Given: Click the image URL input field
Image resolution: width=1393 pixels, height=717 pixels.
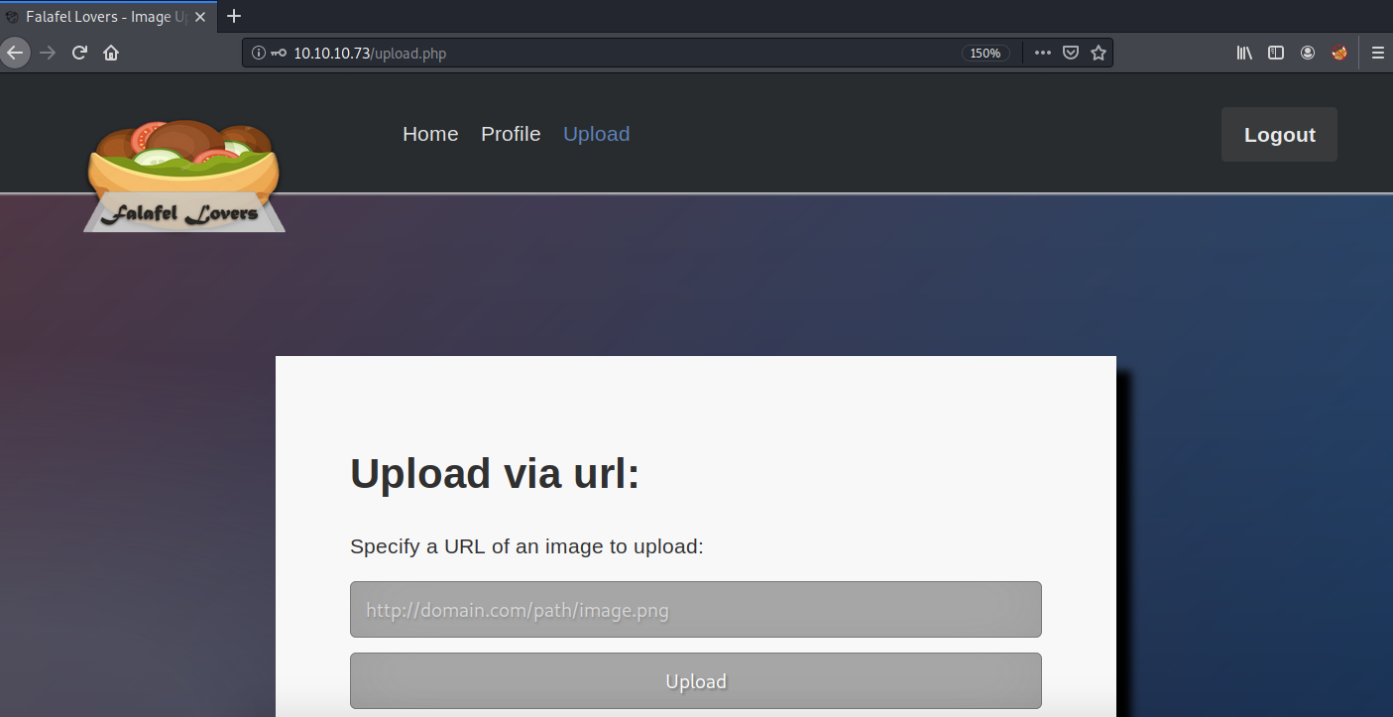Looking at the screenshot, I should pos(695,610).
